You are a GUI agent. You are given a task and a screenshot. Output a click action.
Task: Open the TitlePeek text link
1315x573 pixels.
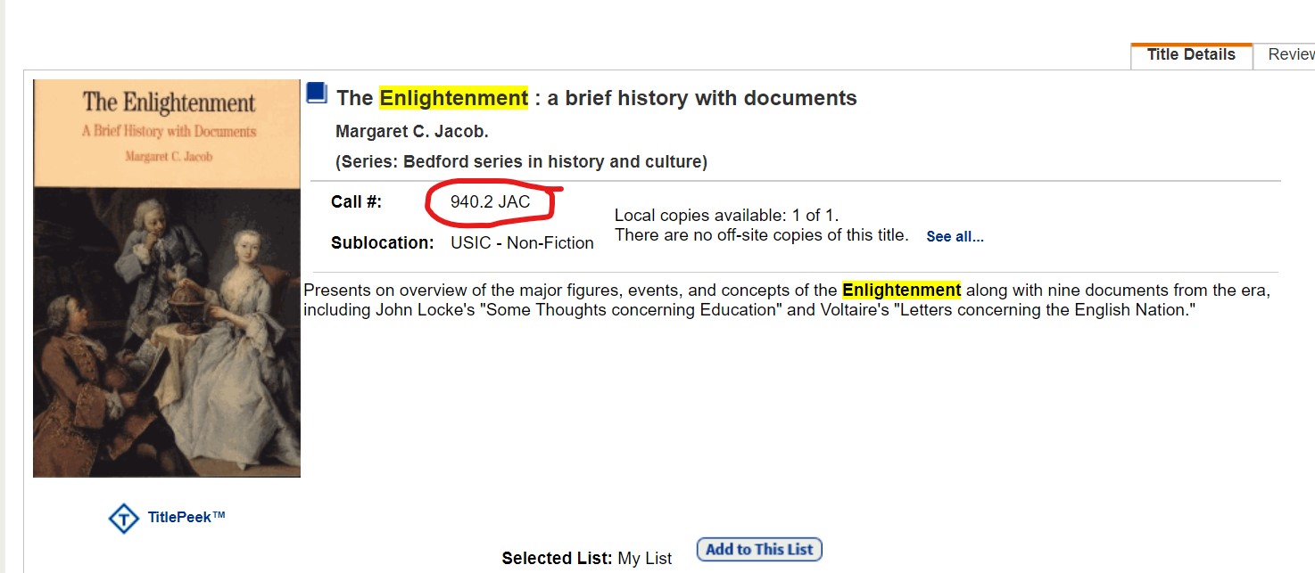186,517
